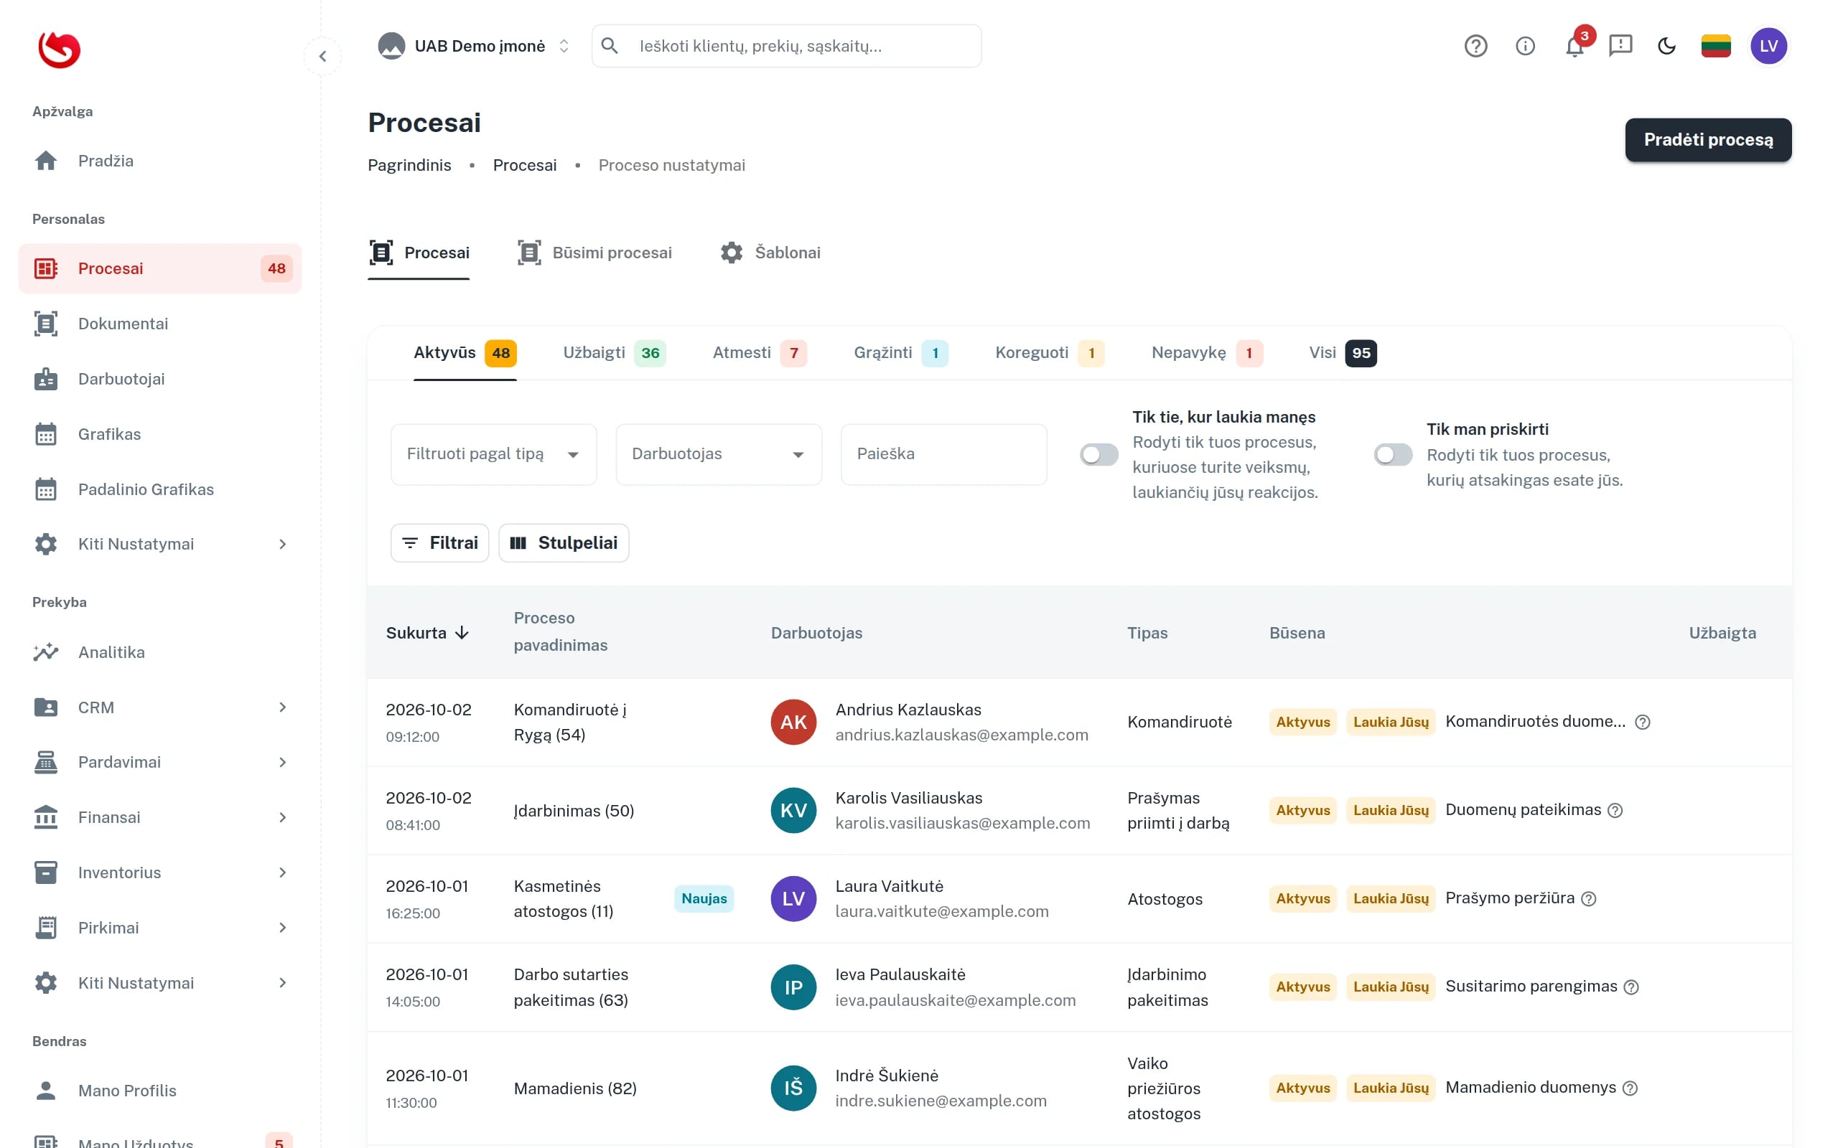Open the Darbuotojas filter dropdown
Image resolution: width=1838 pixels, height=1148 pixels.
pyautogui.click(x=719, y=455)
